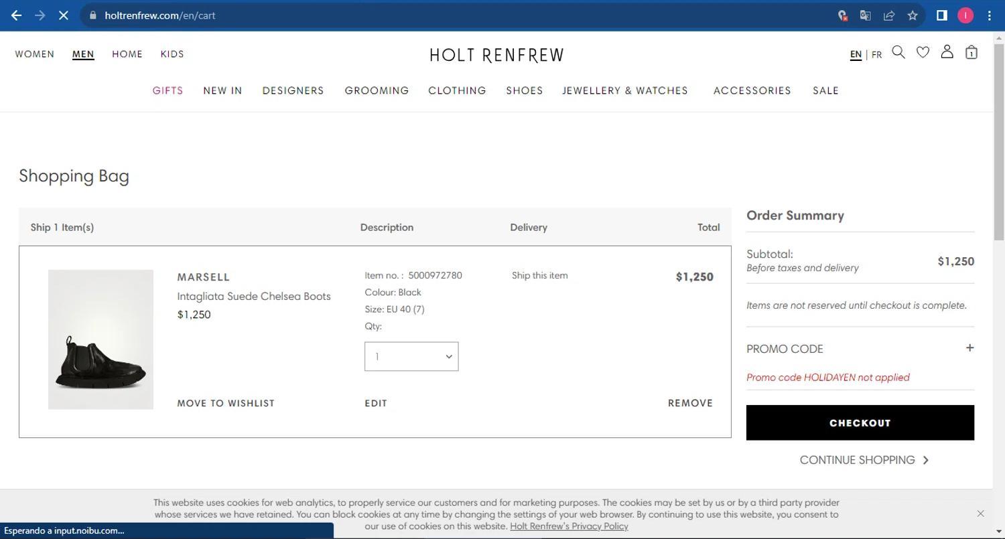Click the item number 5000972780
The image size is (1005, 539).
(x=435, y=275)
